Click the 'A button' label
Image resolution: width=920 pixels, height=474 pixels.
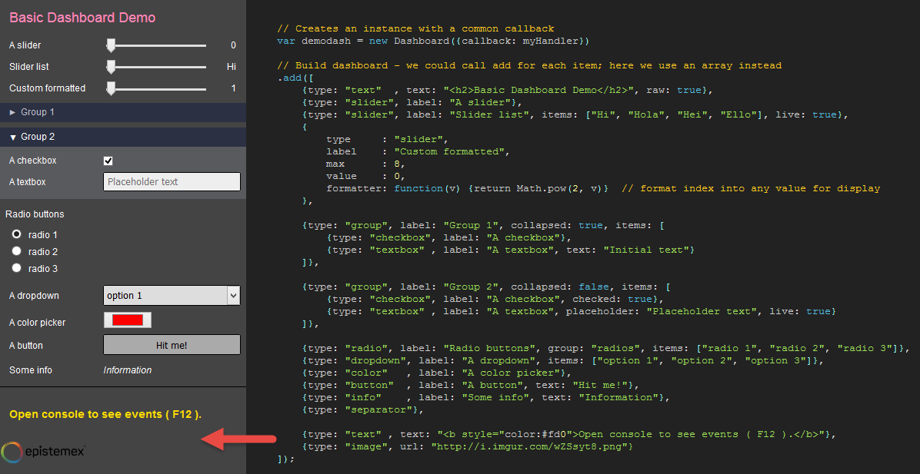[26, 346]
